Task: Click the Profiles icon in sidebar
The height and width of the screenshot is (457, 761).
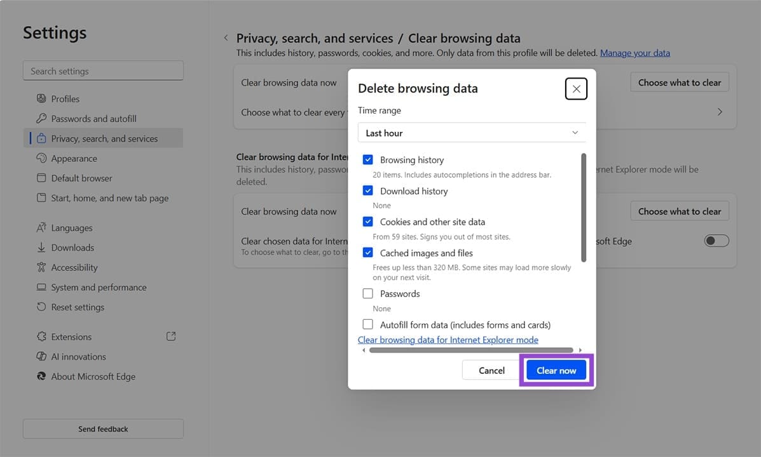Action: 41,98
